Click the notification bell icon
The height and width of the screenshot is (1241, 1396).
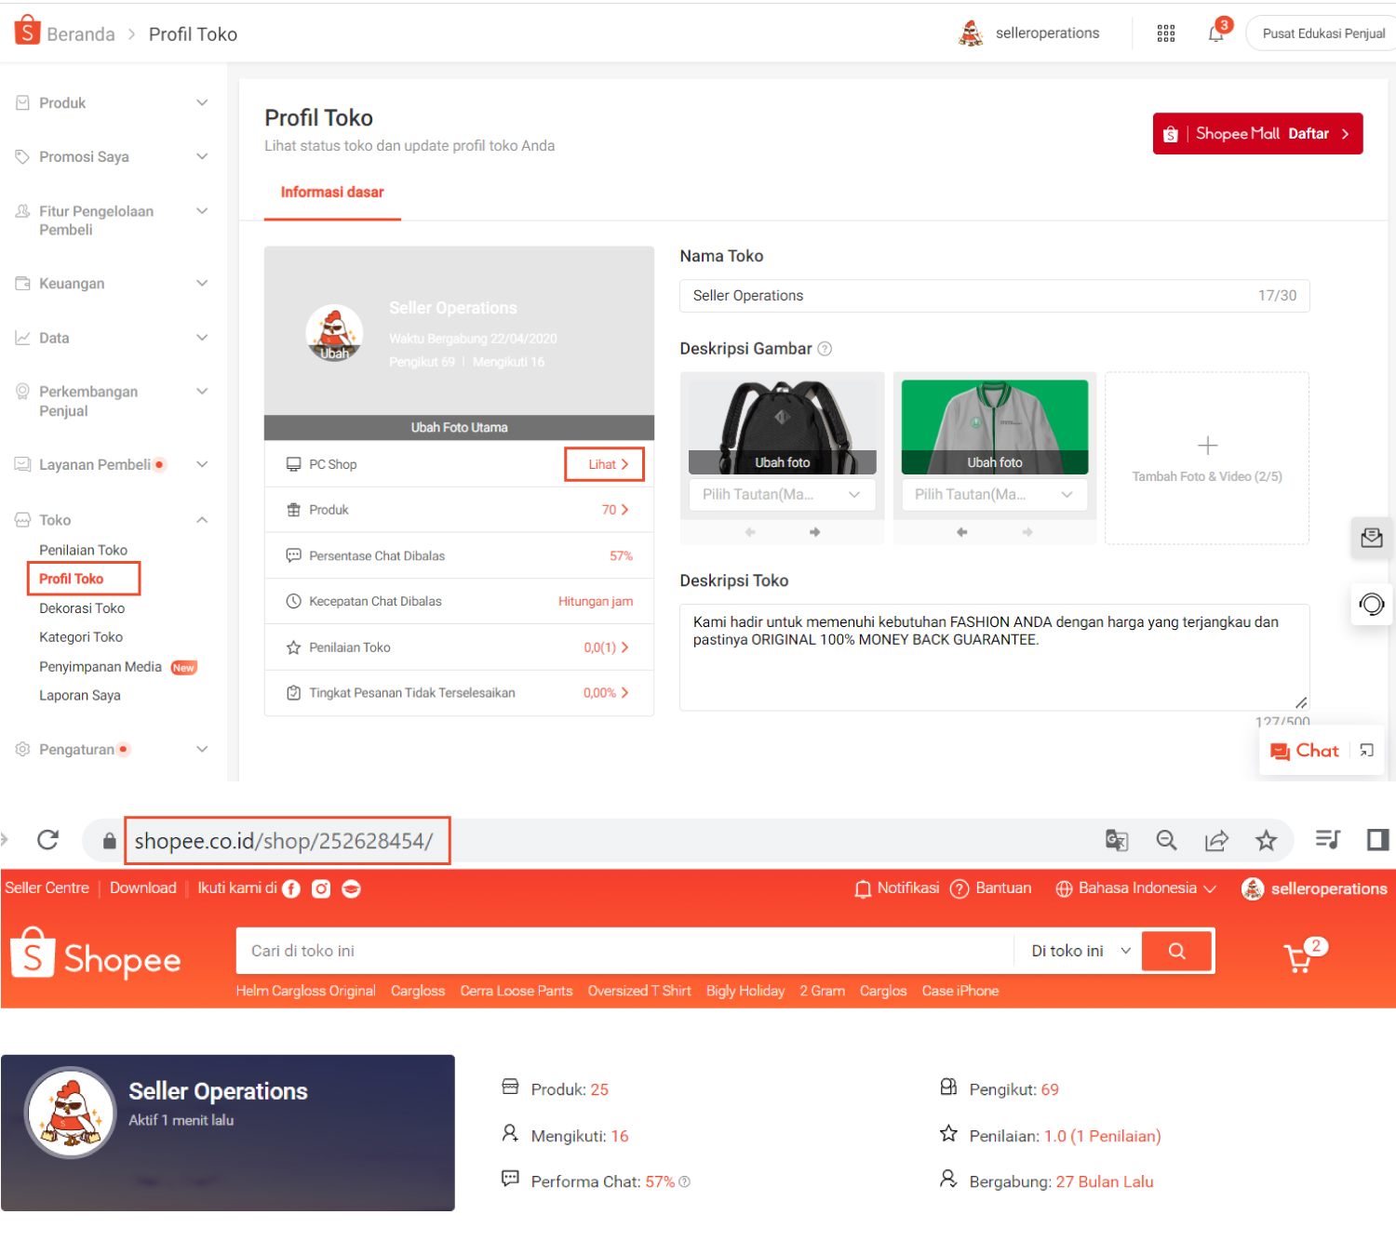point(1215,34)
